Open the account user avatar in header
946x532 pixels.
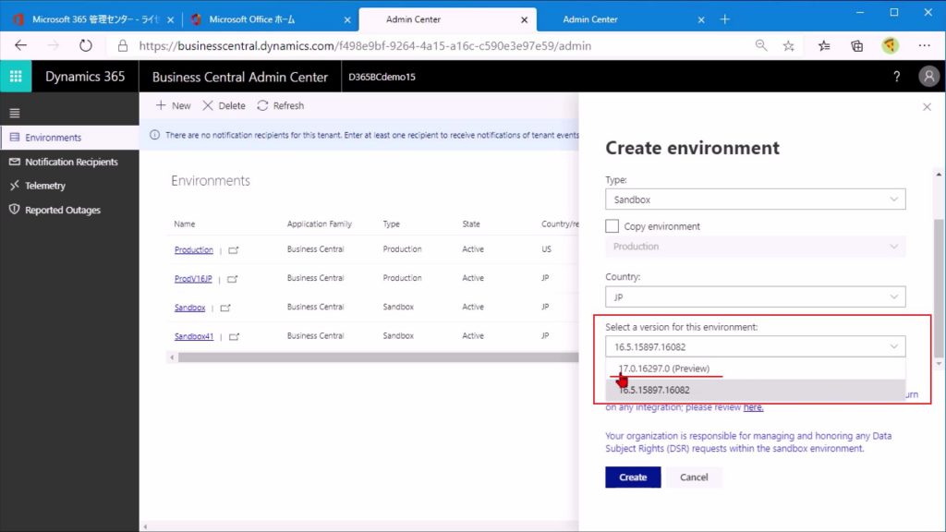929,77
